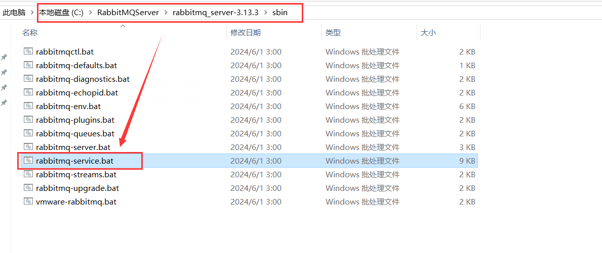The width and height of the screenshot is (602, 253).
Task: Expand the chevron after RabbitMQServer breadcrumb
Action: 166,13
